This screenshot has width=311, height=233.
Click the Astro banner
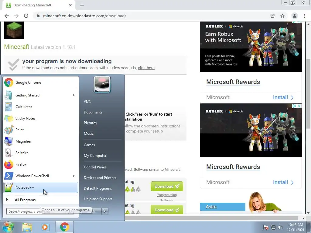click(223, 207)
